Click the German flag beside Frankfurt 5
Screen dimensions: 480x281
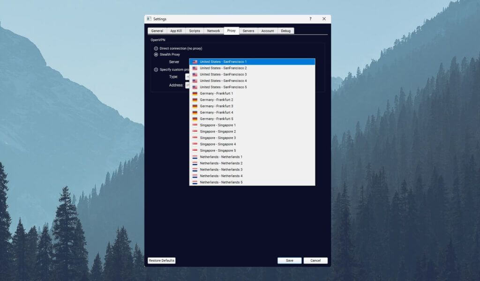195,119
